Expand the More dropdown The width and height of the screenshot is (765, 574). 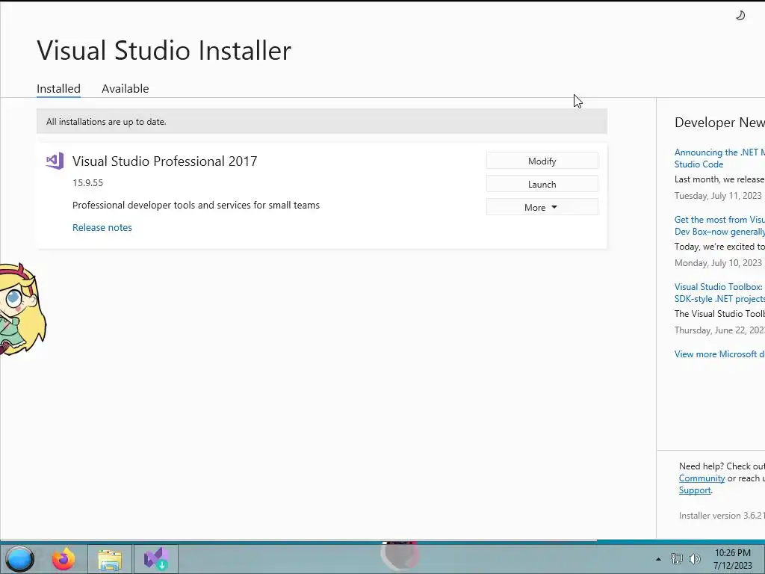542,207
